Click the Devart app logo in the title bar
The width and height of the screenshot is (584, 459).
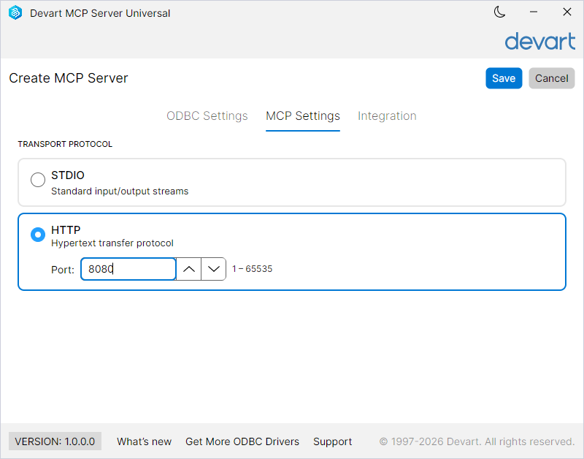click(x=15, y=12)
